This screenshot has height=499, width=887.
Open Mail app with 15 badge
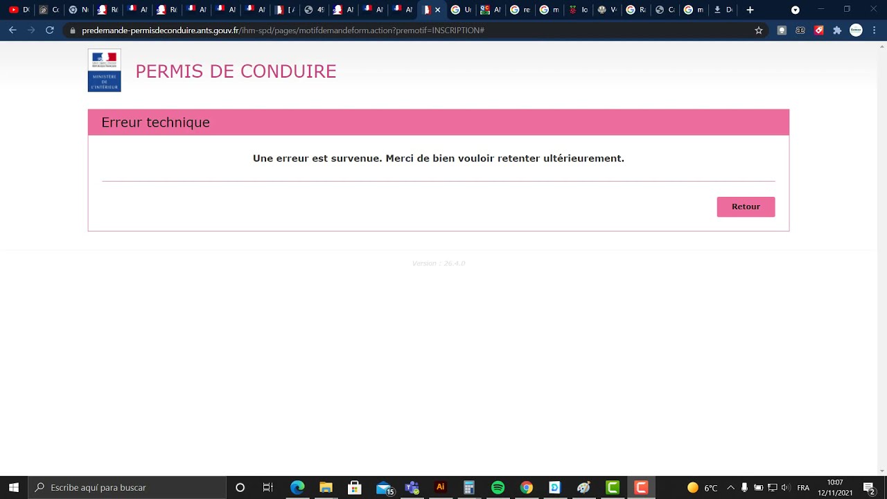[385, 488]
